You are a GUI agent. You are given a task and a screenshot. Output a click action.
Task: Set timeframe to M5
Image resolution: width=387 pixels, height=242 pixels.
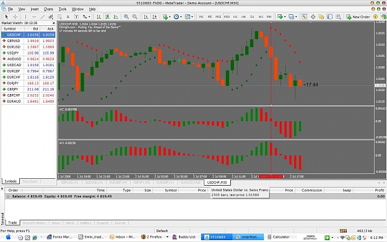pyautogui.click(x=209, y=17)
